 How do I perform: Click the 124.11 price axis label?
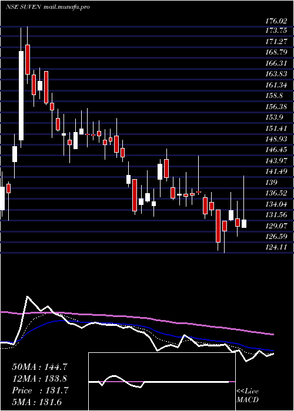click(276, 247)
